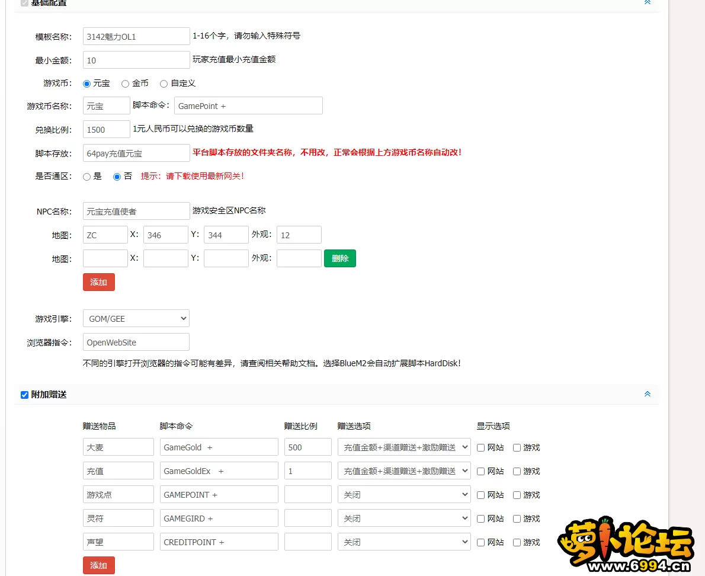This screenshot has width=705, height=576.
Task: Focus the GAMEPOINT script command field
Action: click(219, 495)
